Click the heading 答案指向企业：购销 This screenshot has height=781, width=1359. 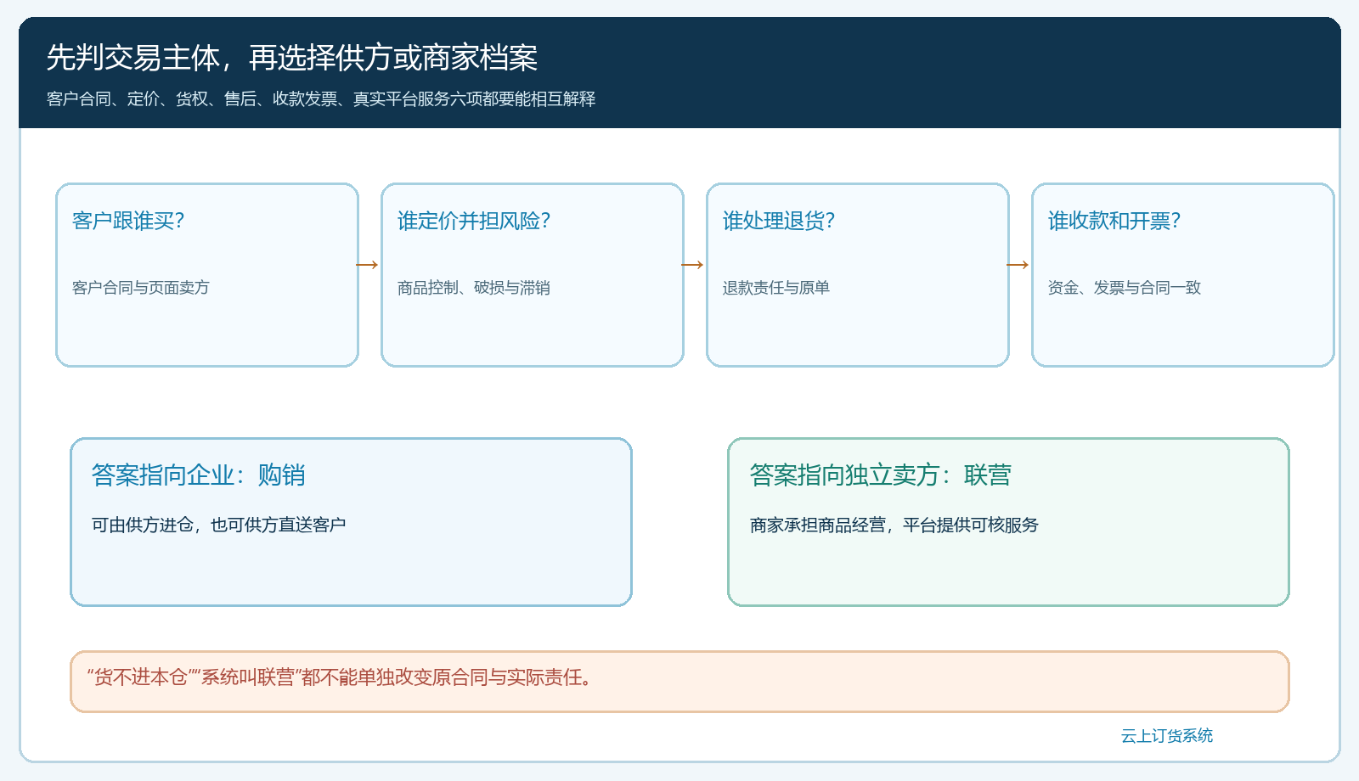click(199, 475)
